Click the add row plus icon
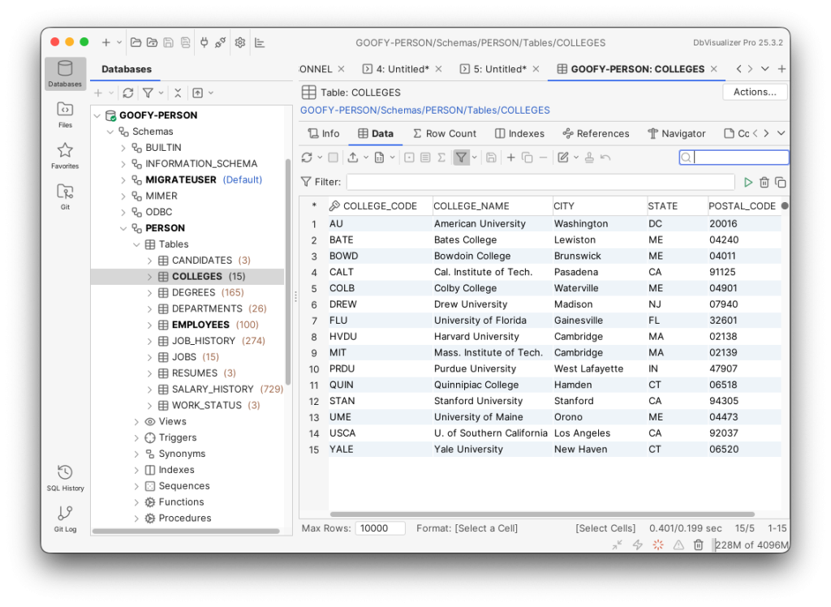Screen dimensions: 831x607 pos(510,157)
